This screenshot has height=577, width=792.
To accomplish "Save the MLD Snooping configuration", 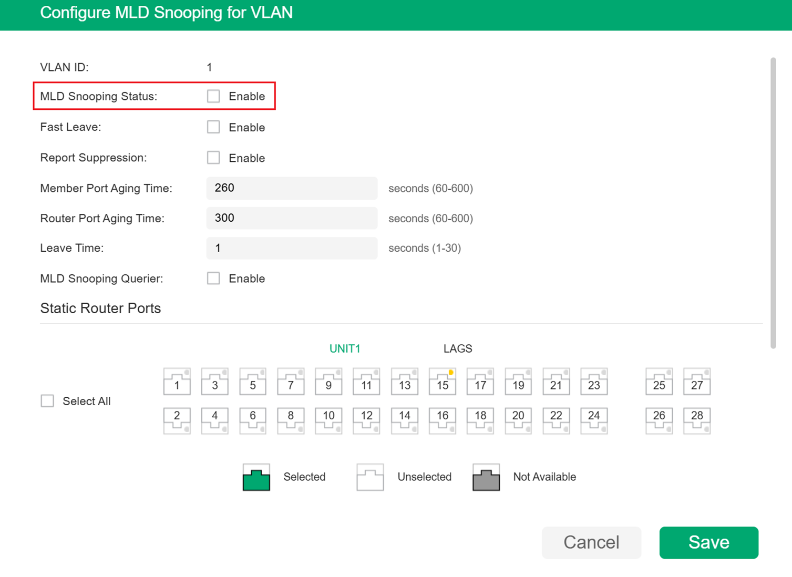I will 708,542.
